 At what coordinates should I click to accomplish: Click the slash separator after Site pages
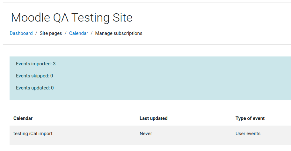click(66, 33)
